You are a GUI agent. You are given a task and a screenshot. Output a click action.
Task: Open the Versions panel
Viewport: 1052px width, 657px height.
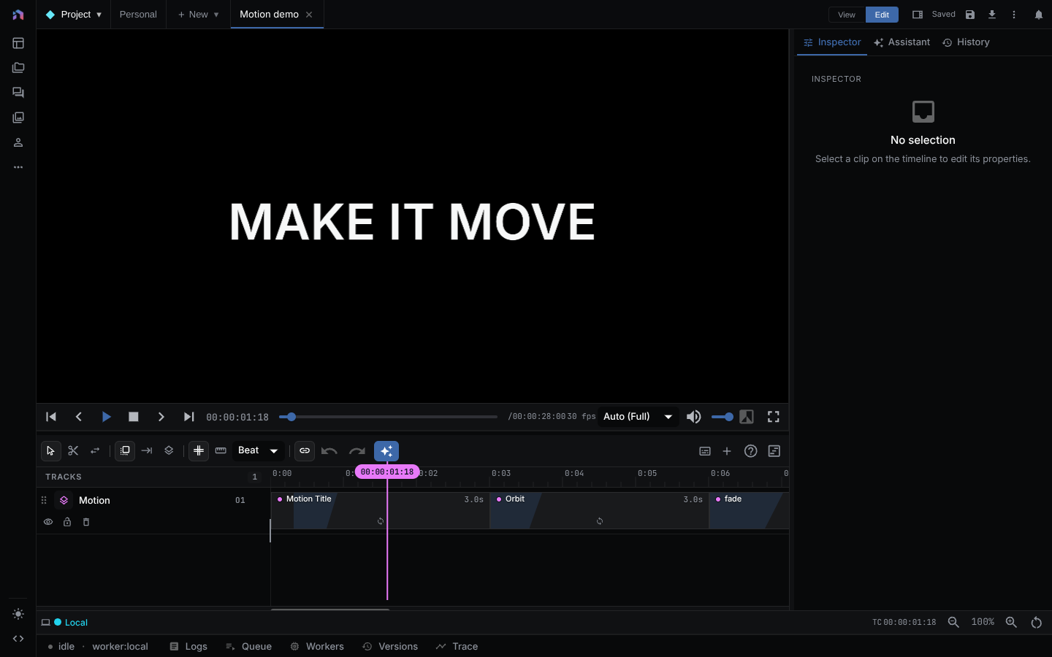pos(390,647)
